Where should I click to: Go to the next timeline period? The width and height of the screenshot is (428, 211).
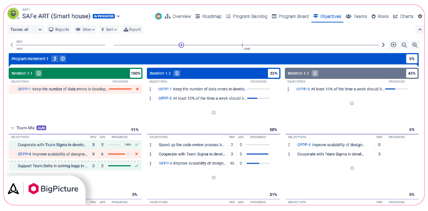point(383,45)
